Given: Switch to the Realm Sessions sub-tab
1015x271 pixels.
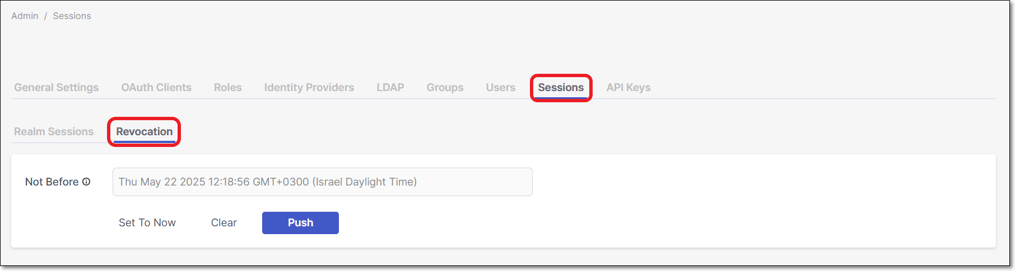Looking at the screenshot, I should pyautogui.click(x=54, y=131).
